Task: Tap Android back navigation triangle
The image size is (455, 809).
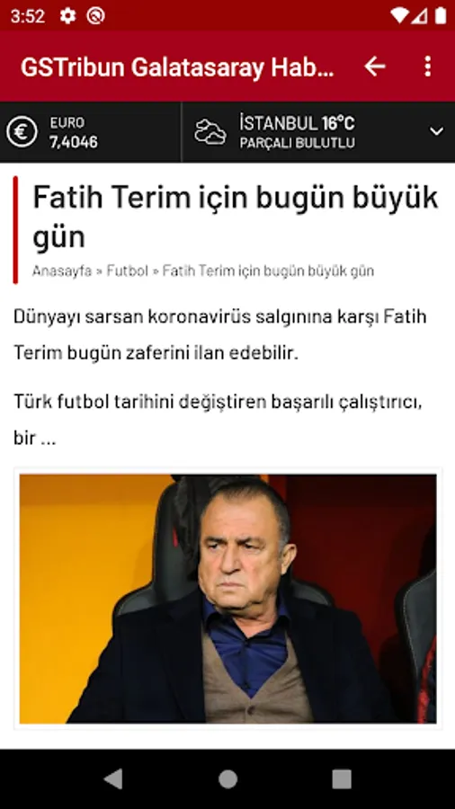Action: [113, 778]
